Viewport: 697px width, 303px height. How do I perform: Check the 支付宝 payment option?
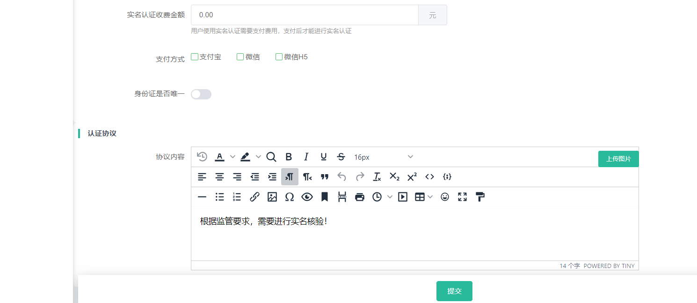click(195, 57)
